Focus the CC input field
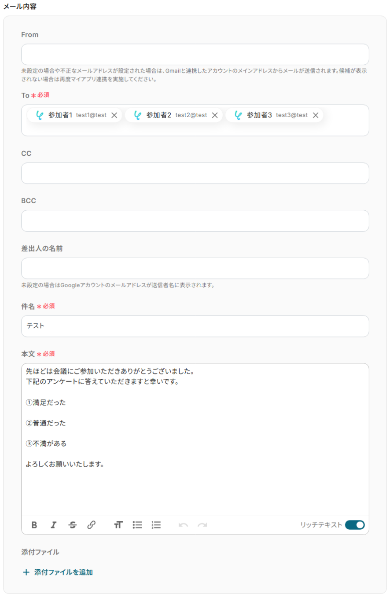This screenshot has height=597, width=390. click(195, 173)
